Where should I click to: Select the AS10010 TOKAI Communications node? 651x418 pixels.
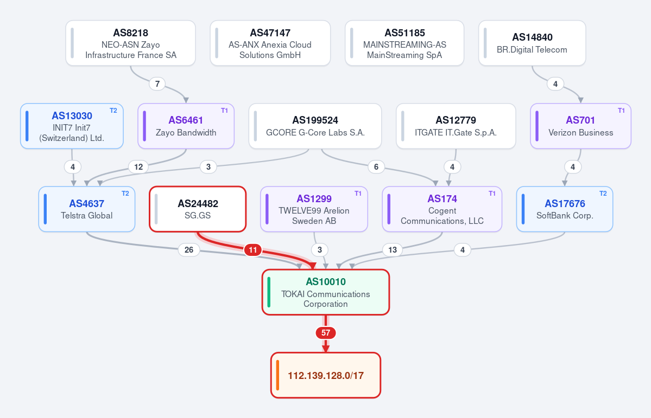pos(326,292)
